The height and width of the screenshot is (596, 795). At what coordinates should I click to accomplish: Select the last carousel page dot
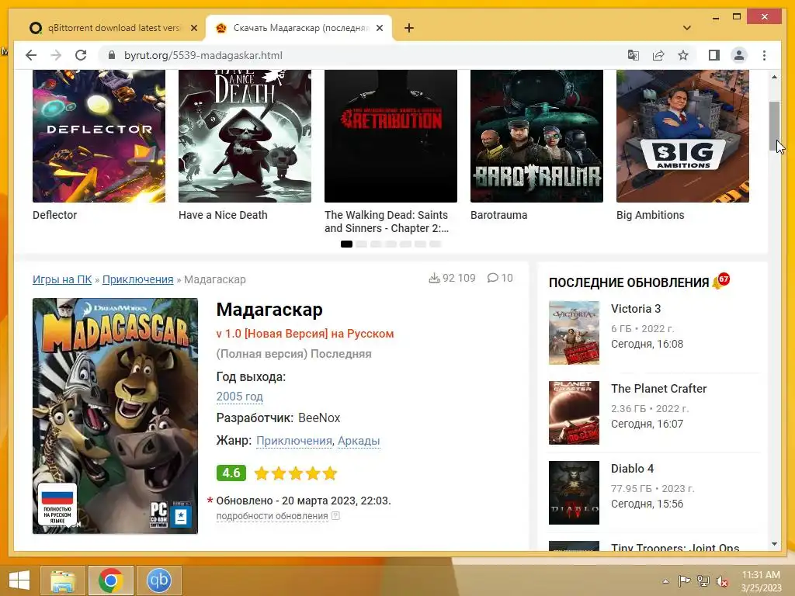point(436,244)
